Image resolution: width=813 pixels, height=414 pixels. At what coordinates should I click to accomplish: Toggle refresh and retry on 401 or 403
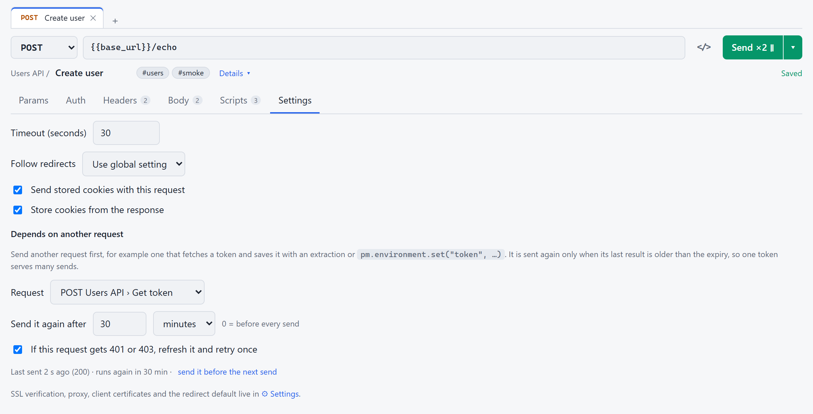[18, 350]
